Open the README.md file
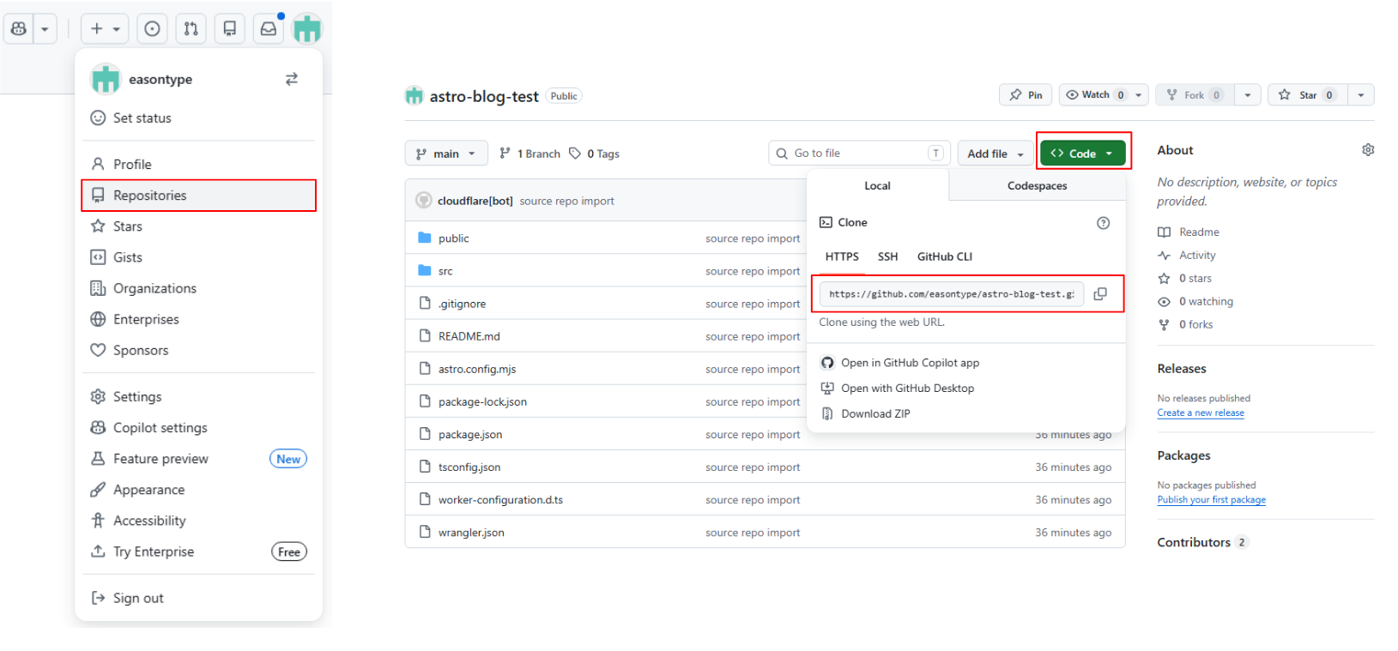 469,336
